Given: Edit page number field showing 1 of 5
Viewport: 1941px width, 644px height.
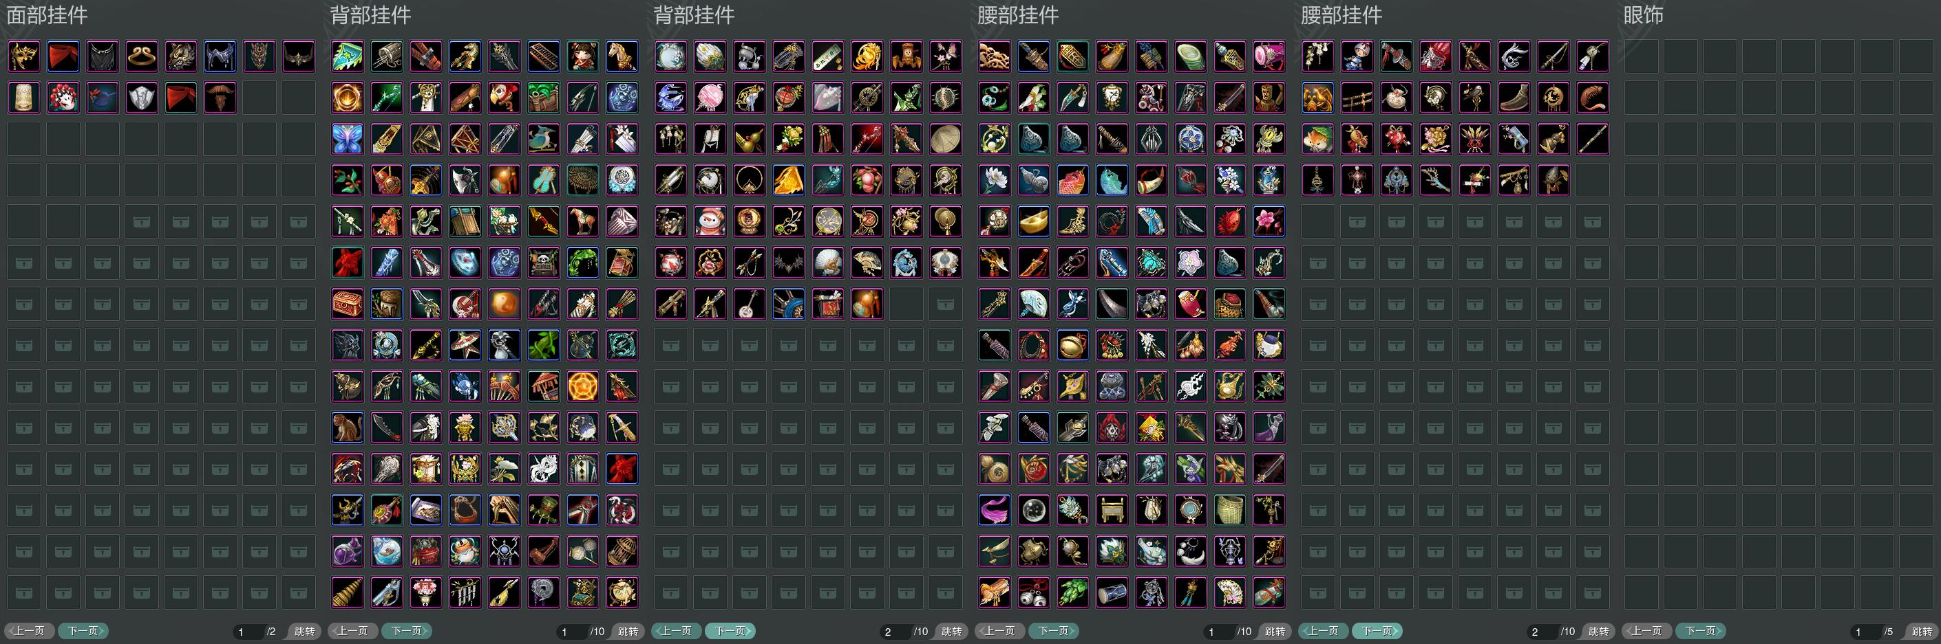Looking at the screenshot, I should coord(1865,632).
